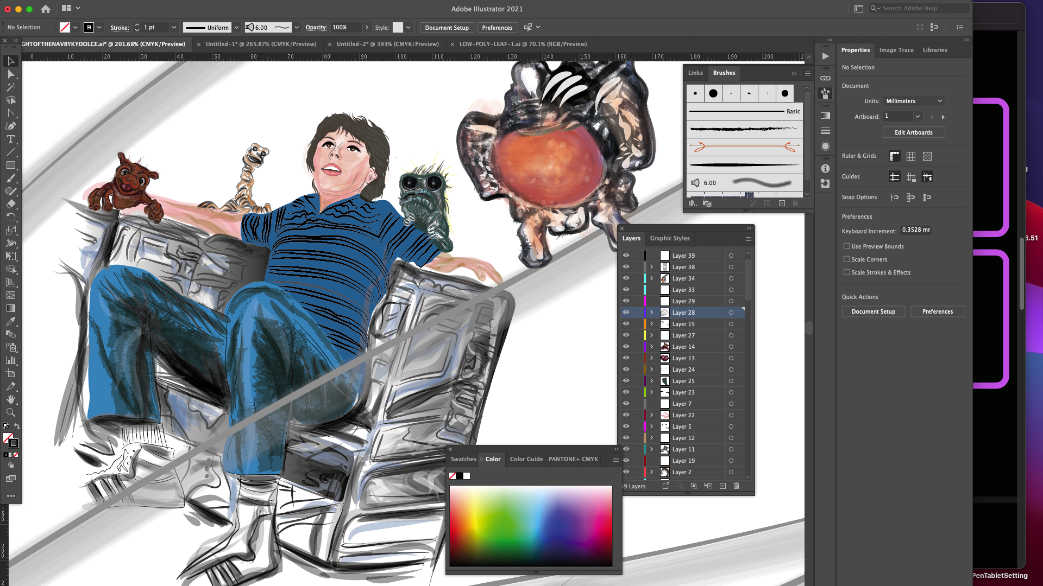Expand Layer 28 contents

(x=651, y=312)
